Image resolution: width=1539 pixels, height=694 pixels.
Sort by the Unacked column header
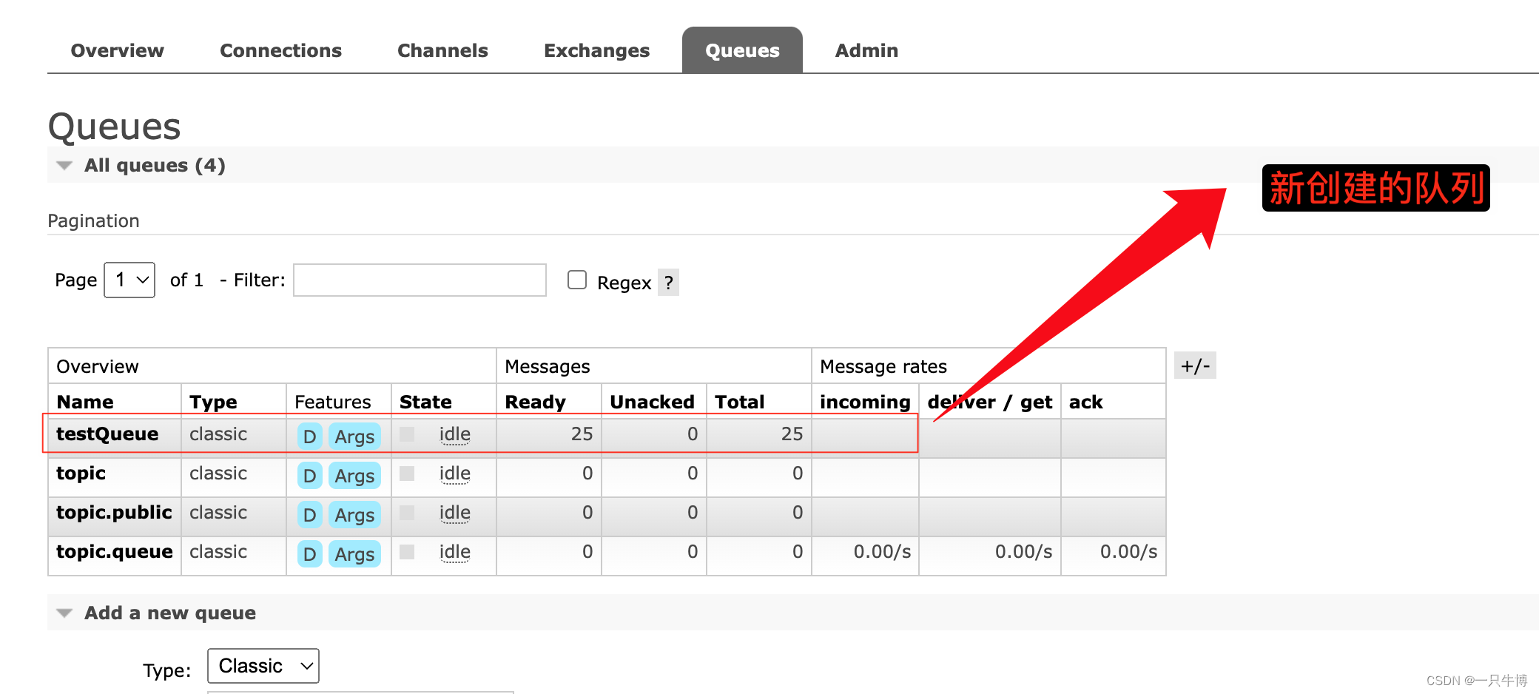652,402
